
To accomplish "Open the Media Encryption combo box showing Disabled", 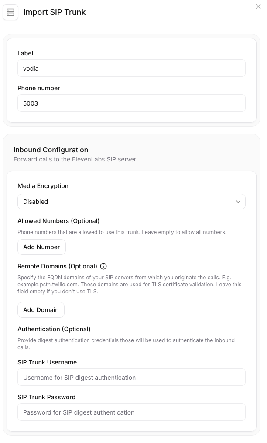I will click(x=127, y=202).
